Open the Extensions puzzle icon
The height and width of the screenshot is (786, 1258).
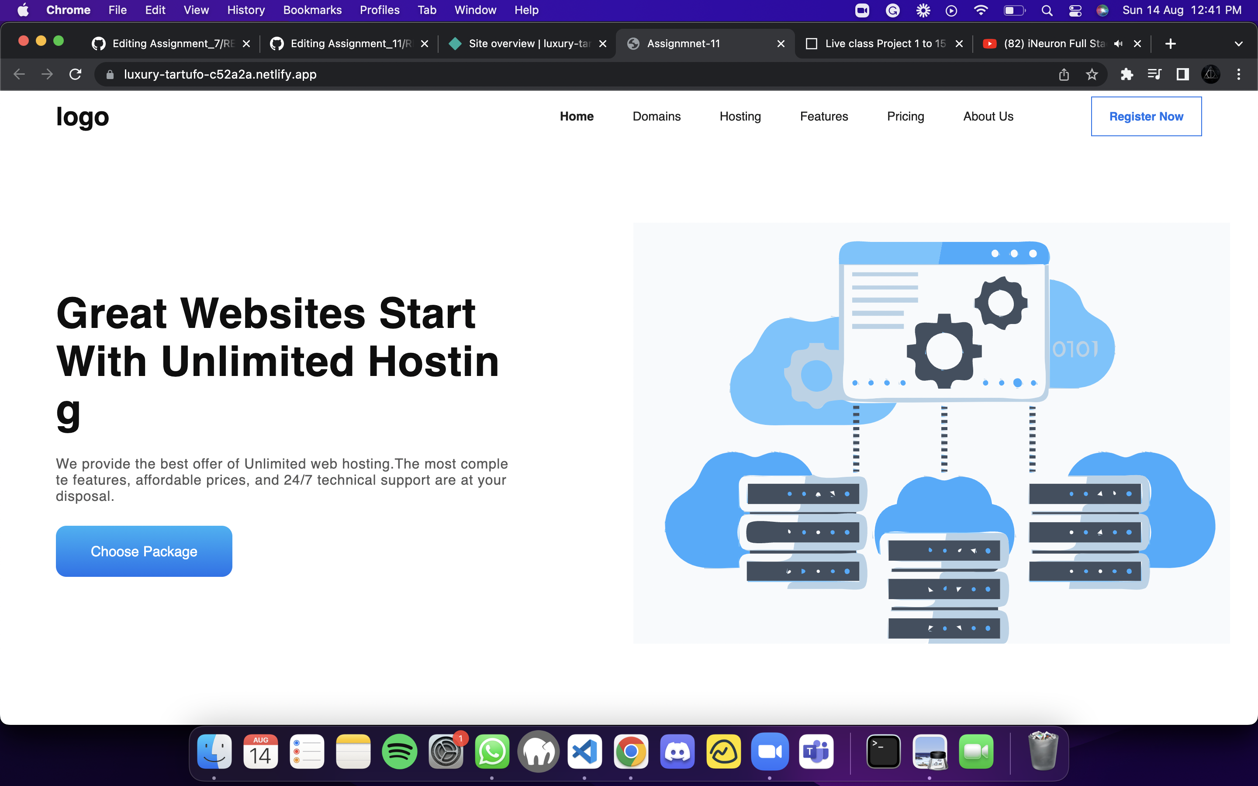pos(1127,74)
